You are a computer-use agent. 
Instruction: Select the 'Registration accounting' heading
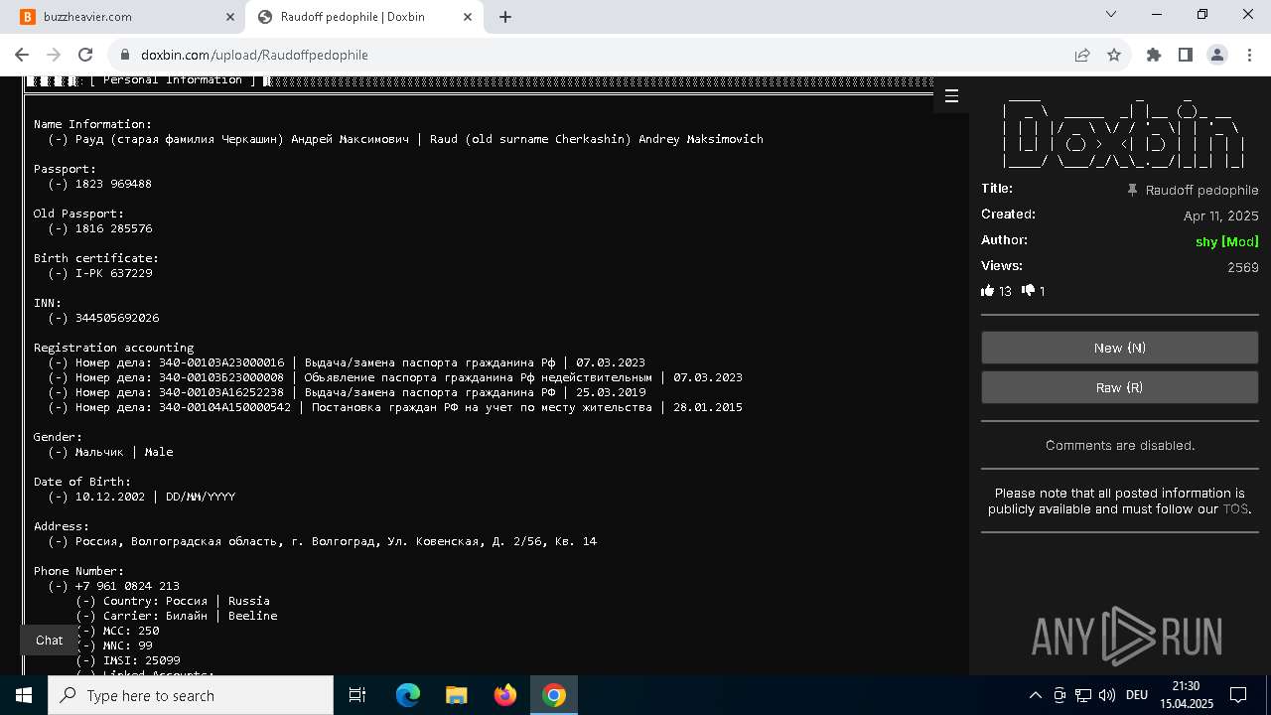pyautogui.click(x=113, y=348)
